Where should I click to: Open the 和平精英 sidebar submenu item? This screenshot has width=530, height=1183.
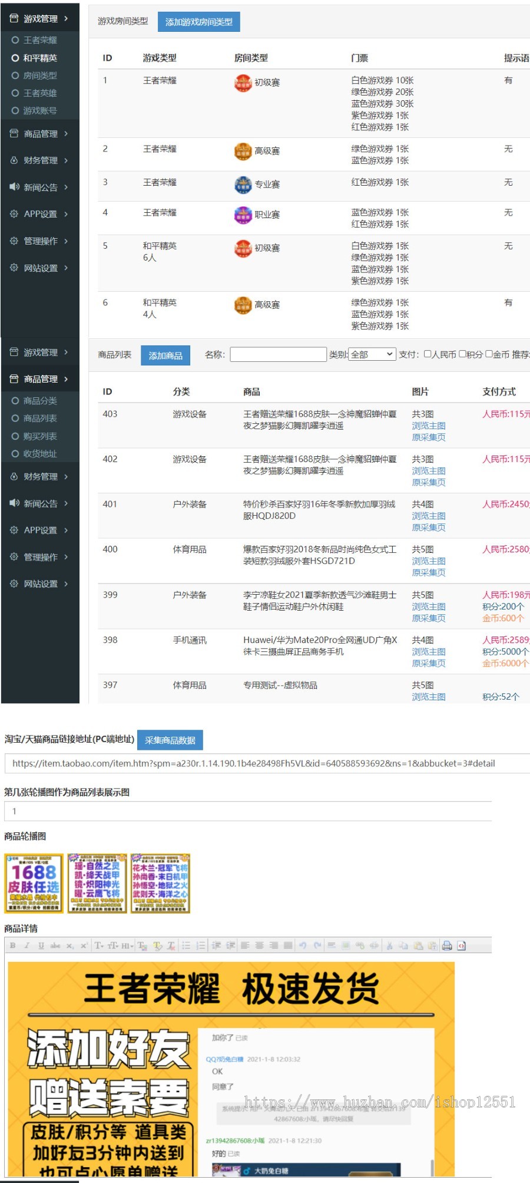[39, 58]
